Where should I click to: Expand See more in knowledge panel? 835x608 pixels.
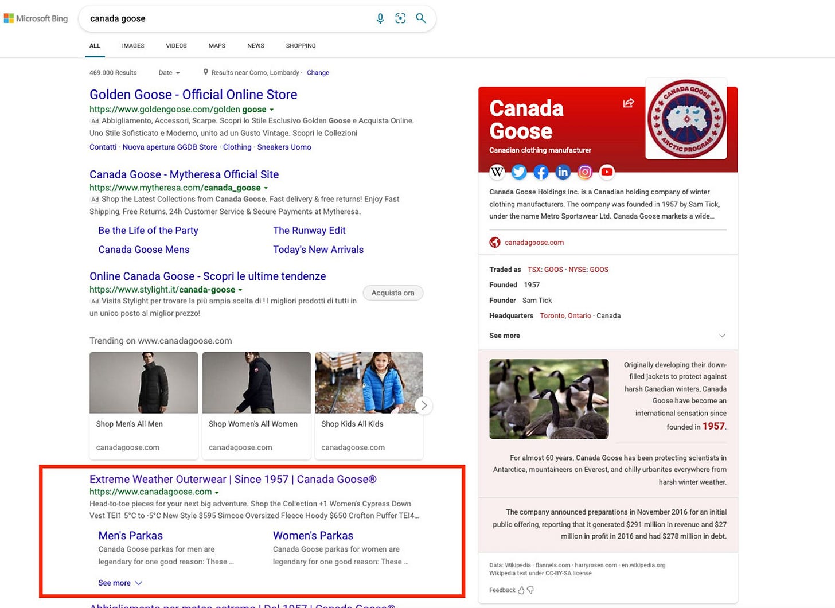[x=607, y=336]
